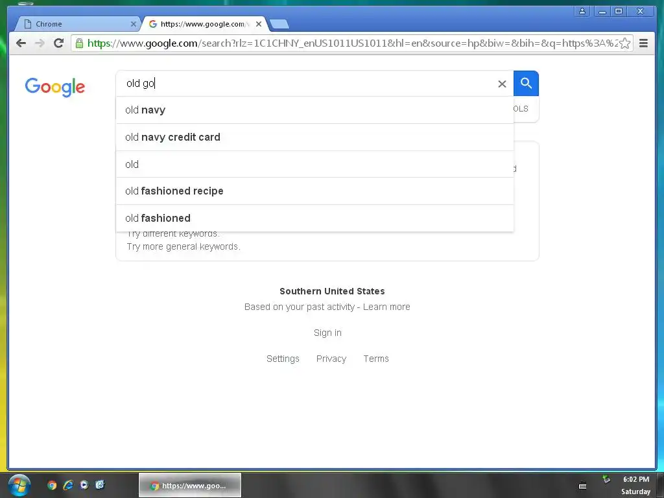
Task: Select the "old navy" suggestion
Action: [314, 110]
